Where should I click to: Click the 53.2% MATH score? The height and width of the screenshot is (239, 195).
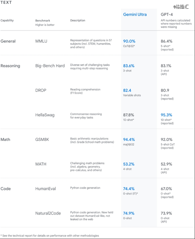click(129, 164)
